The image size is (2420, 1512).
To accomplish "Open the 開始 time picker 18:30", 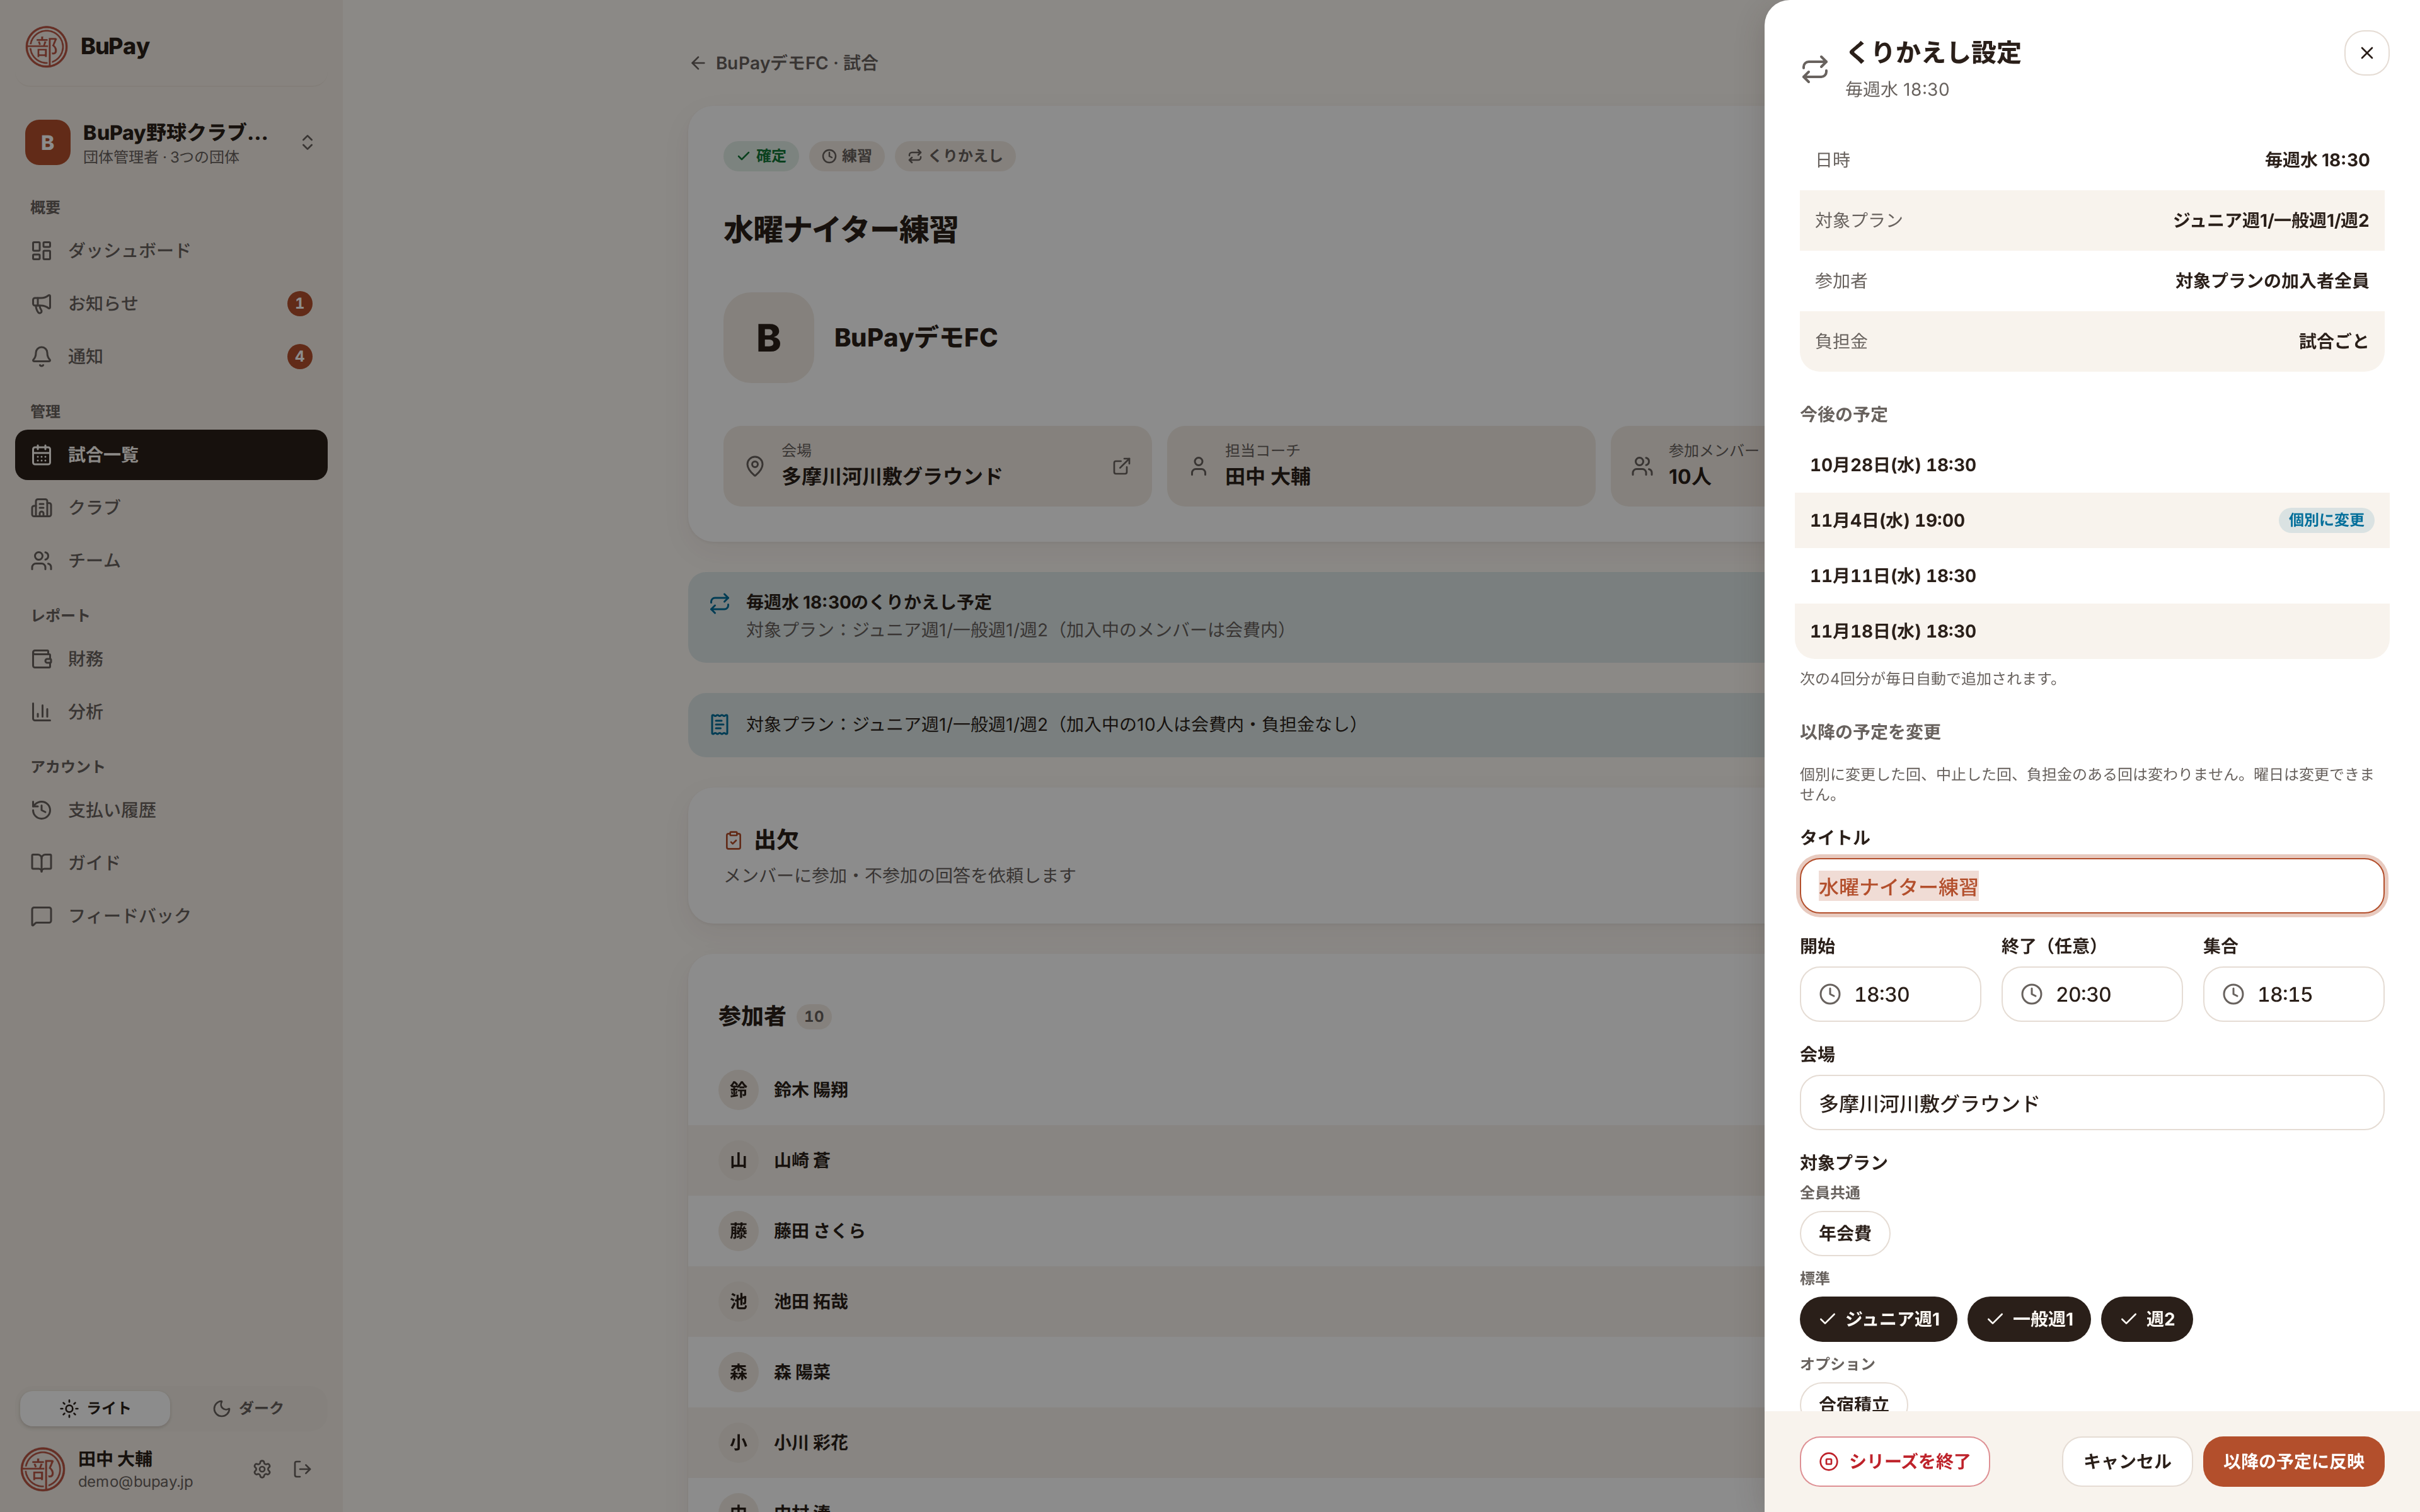I will coord(1889,994).
